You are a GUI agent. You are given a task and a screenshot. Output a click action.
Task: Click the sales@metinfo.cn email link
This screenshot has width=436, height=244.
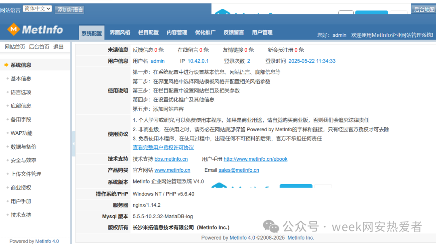coord(239,170)
